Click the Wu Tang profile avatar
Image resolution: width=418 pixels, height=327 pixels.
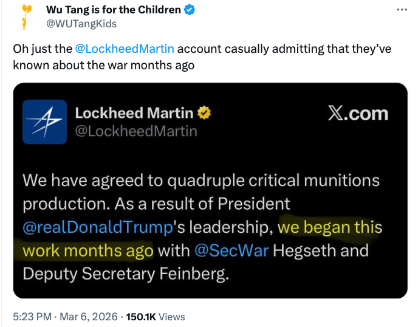(24, 16)
